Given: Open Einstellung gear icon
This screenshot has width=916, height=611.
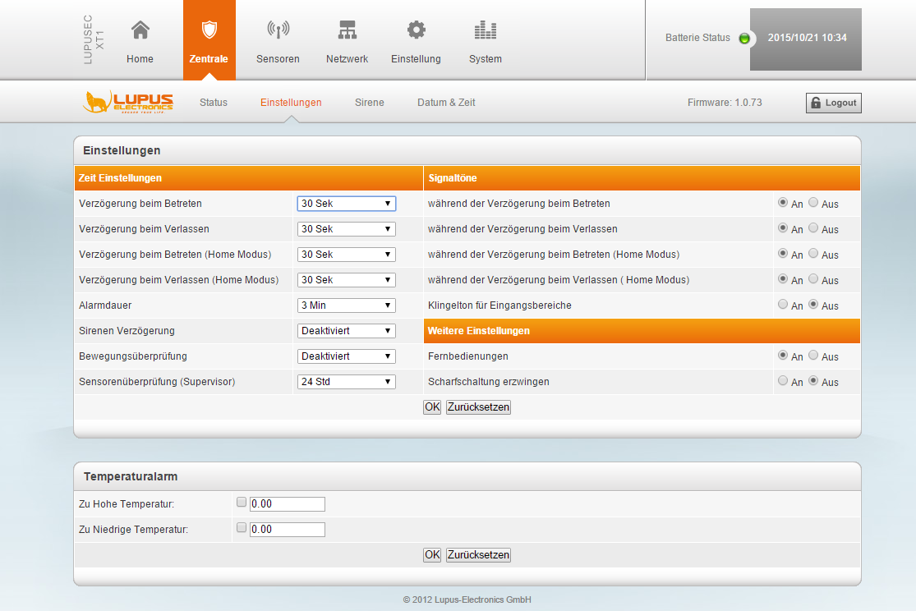Looking at the screenshot, I should (417, 31).
